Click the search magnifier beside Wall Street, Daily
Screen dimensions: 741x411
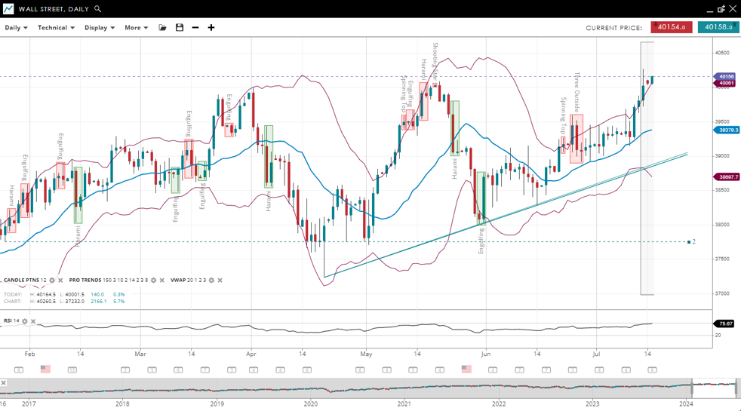point(98,9)
